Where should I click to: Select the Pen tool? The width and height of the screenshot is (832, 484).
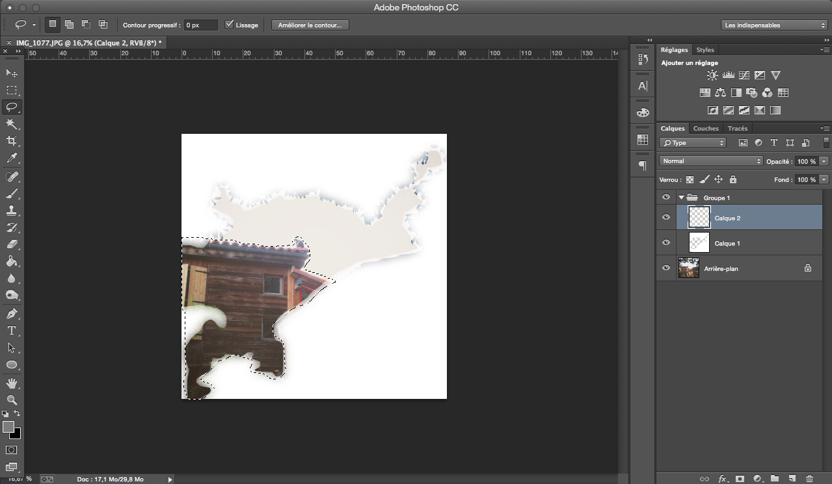click(x=12, y=314)
